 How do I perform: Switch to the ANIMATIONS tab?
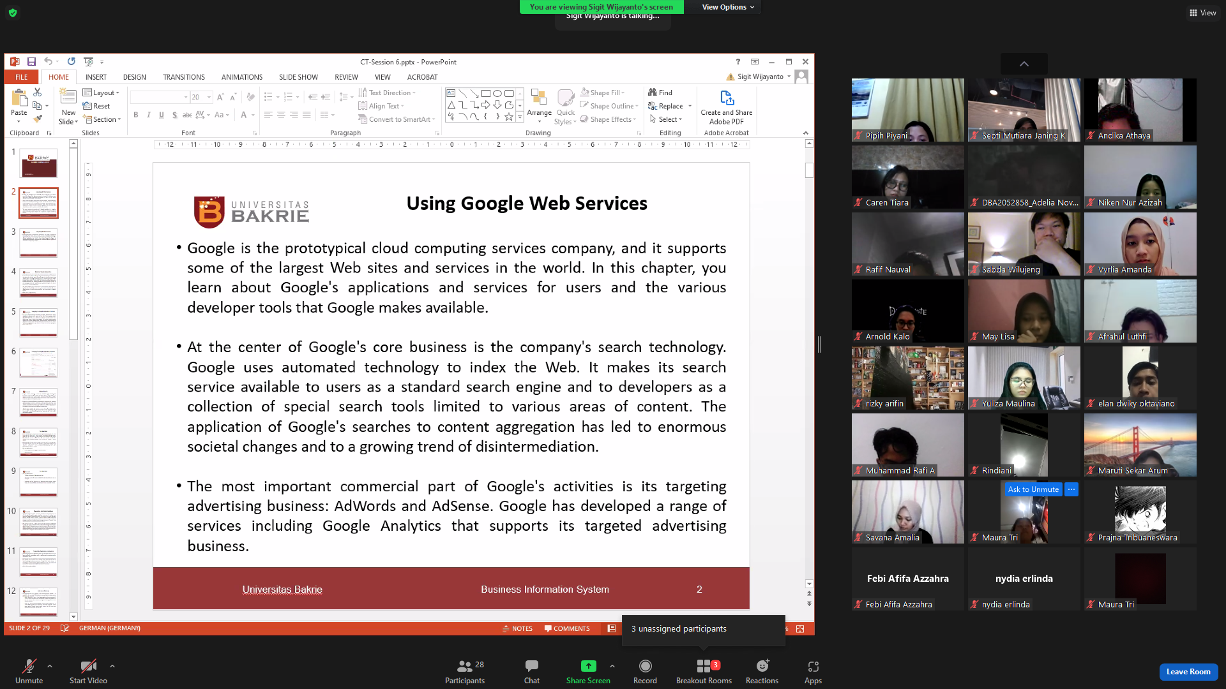(x=242, y=77)
